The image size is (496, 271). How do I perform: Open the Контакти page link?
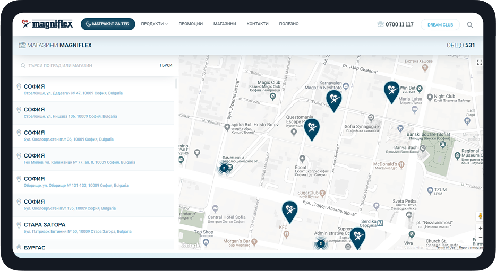(258, 24)
